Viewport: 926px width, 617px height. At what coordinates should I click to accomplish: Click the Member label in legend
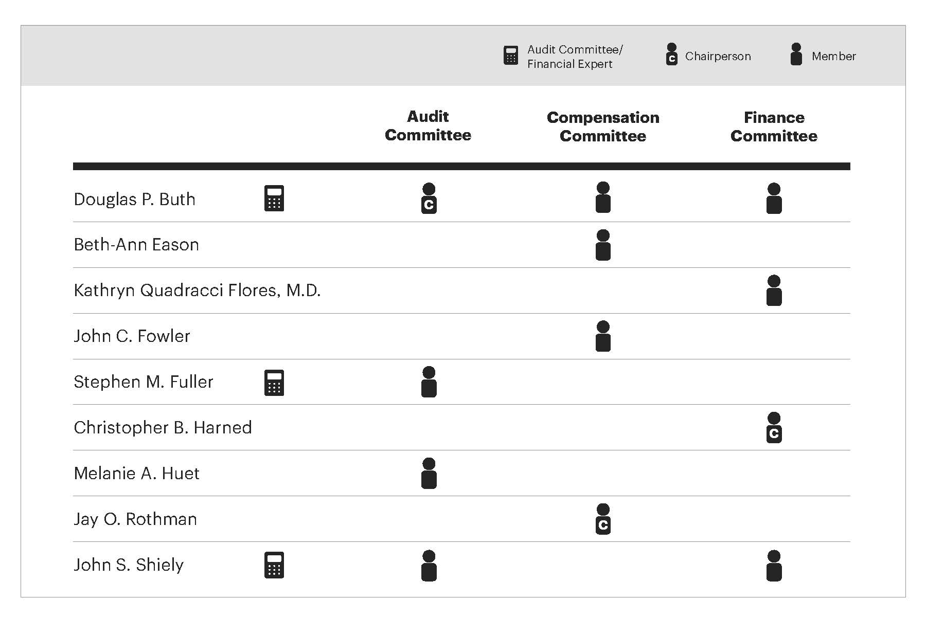coord(833,56)
